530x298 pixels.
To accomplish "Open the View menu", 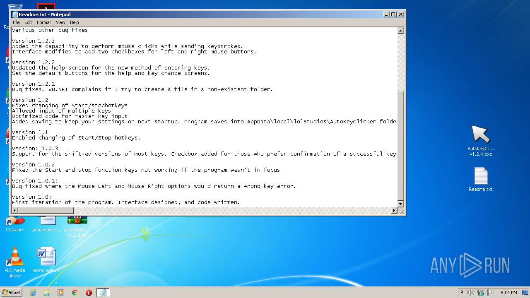I will click(x=60, y=22).
